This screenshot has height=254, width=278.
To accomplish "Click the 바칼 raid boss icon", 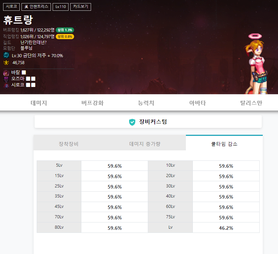I will click(6, 73).
